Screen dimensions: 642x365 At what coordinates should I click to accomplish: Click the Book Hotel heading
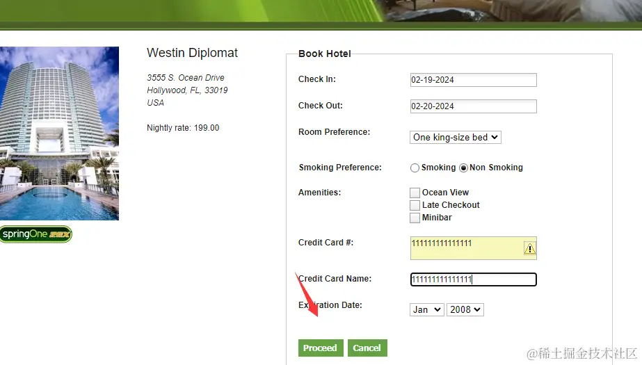[x=325, y=54]
